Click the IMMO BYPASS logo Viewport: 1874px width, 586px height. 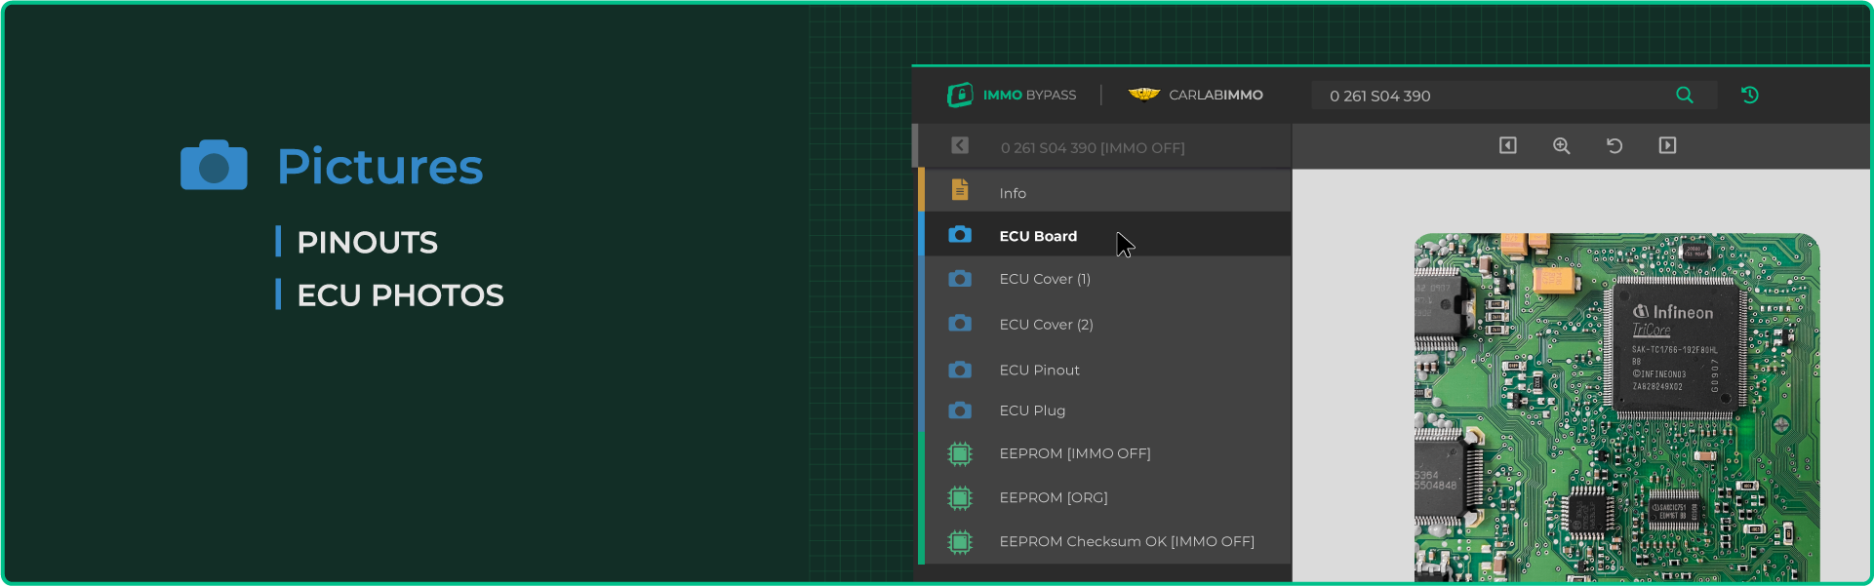[x=1012, y=95]
